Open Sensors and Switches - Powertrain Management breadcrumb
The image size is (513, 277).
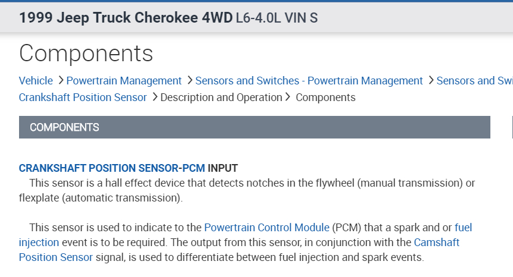point(309,80)
